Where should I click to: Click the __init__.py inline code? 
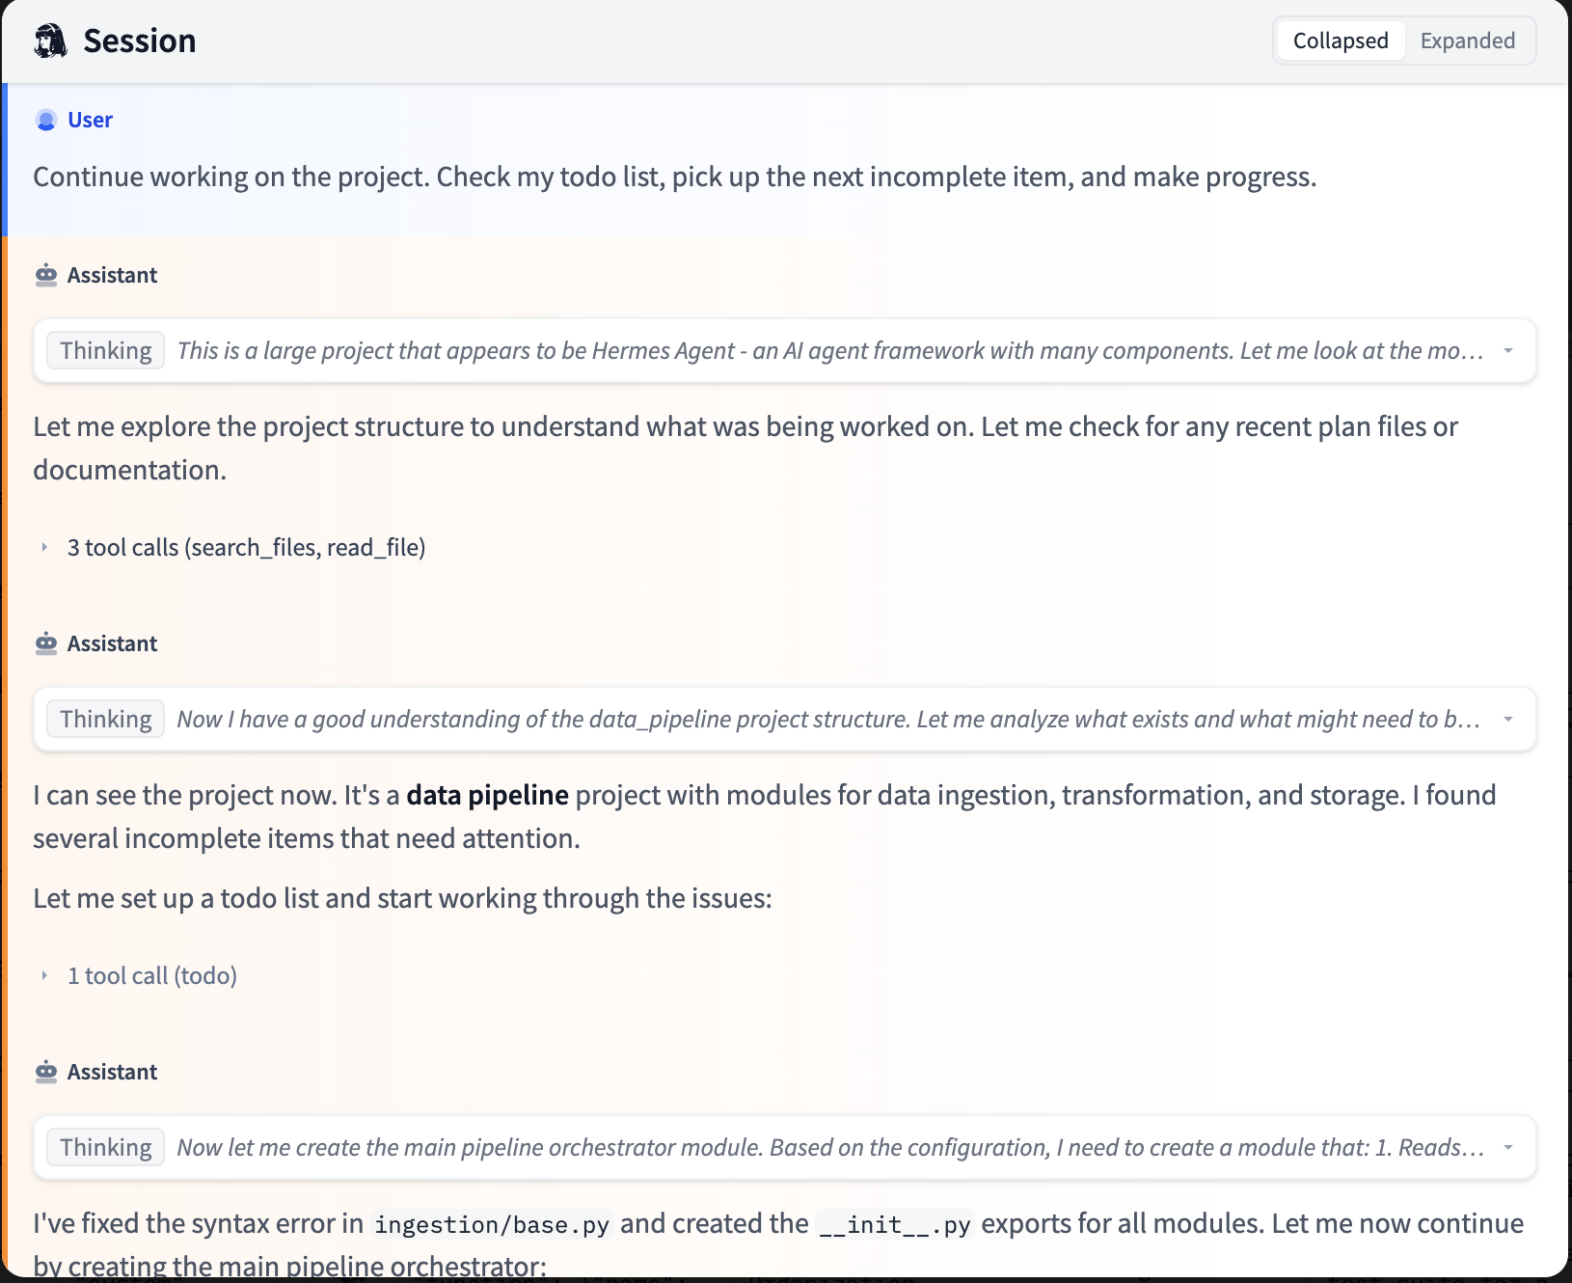(x=895, y=1224)
